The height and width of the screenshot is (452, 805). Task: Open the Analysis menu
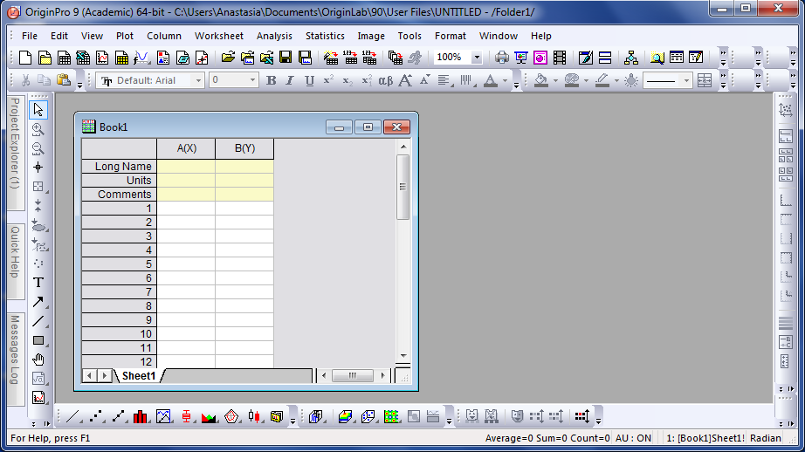[x=274, y=36]
